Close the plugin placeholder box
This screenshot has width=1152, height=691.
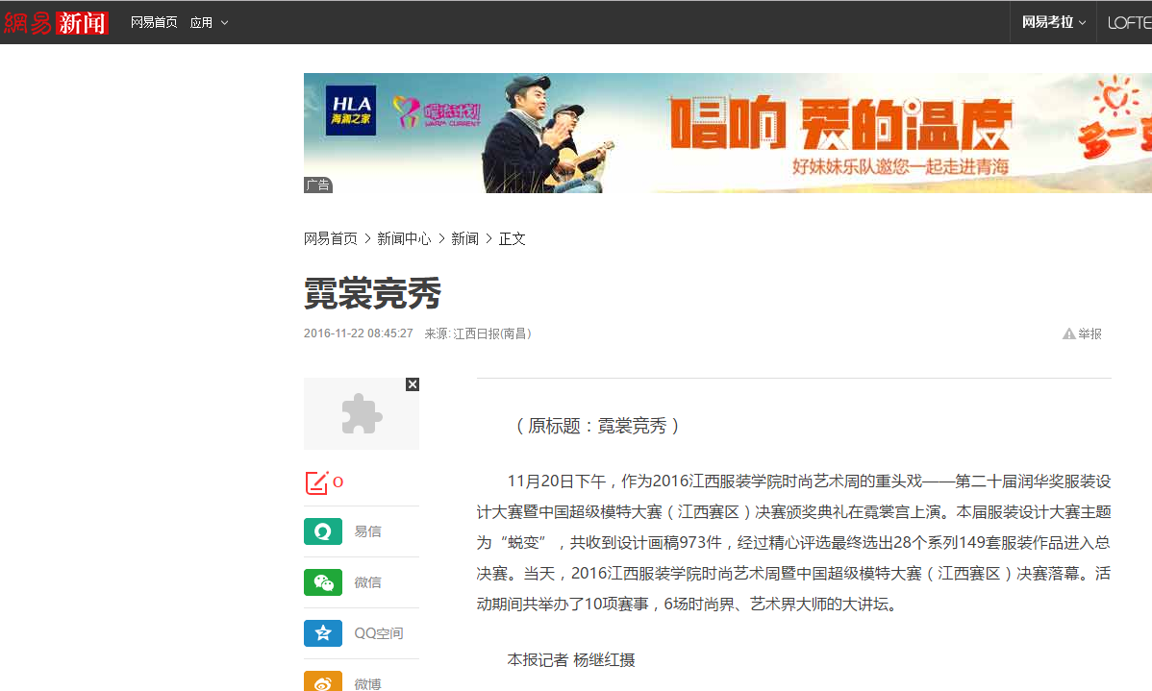click(413, 384)
